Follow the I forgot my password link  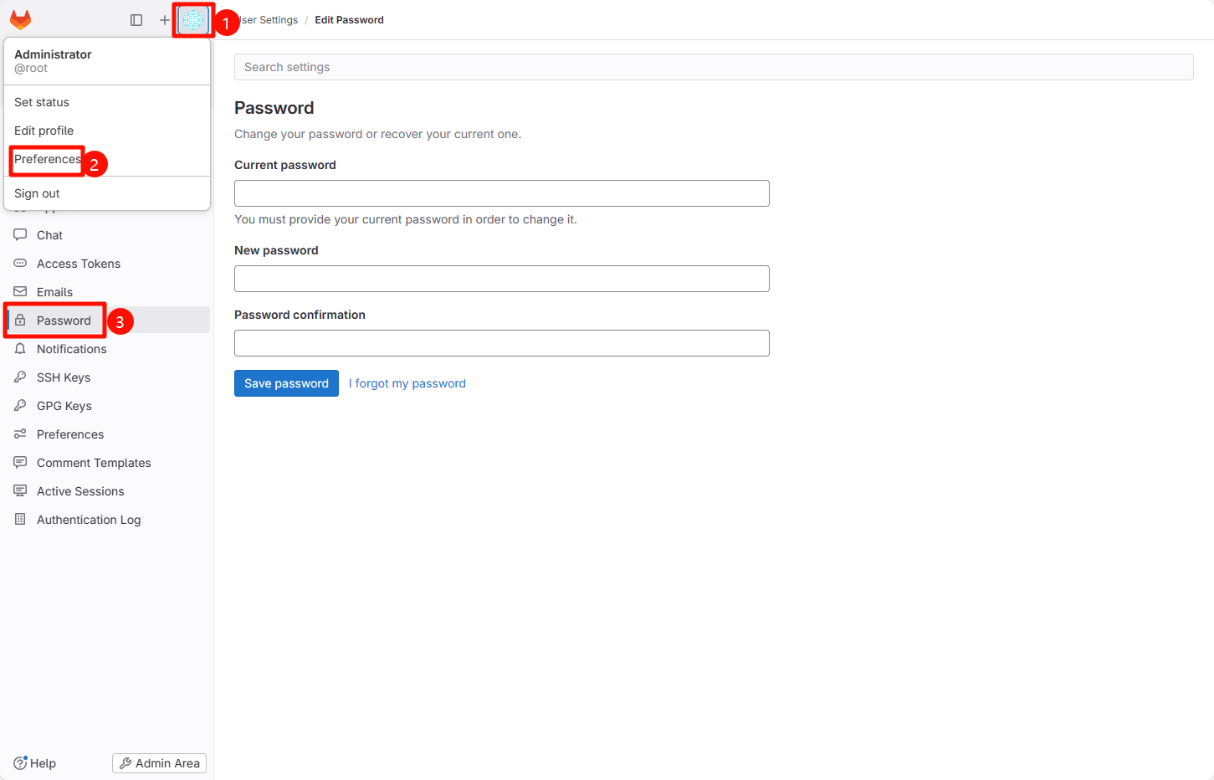click(407, 383)
